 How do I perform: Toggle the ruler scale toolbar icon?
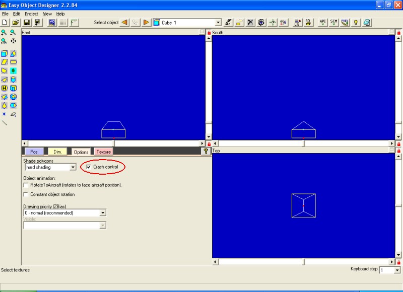(x=74, y=23)
